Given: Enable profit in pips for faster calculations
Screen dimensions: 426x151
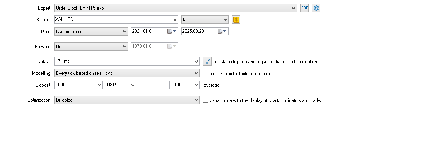Looking at the screenshot, I should tap(206, 73).
